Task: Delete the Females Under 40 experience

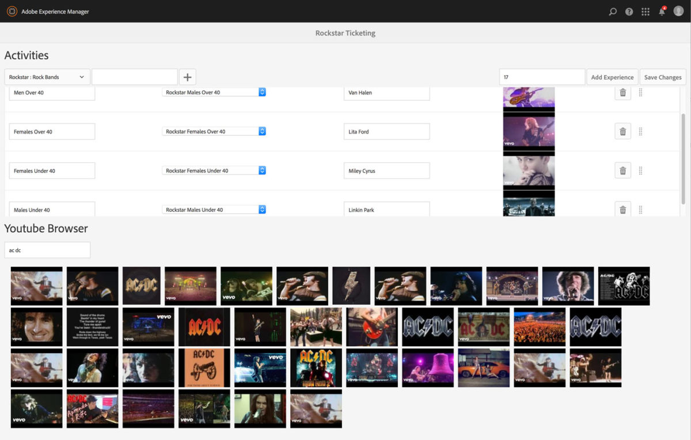Action: pos(622,170)
